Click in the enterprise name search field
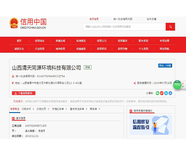 124,27
